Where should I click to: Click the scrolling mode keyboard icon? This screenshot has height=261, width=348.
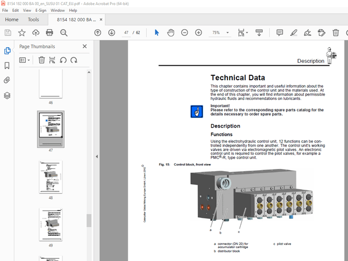(259, 33)
